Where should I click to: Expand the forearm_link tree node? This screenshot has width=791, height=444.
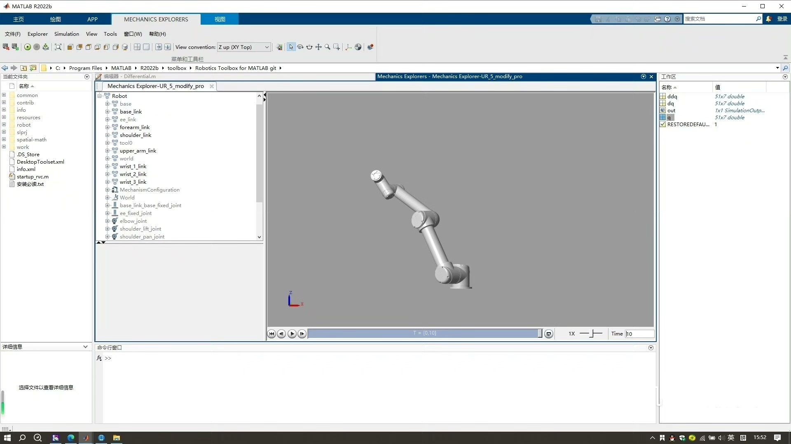click(108, 127)
